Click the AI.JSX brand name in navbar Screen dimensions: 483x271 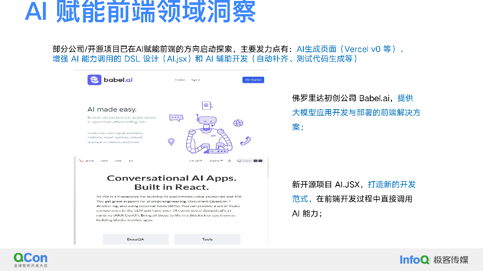pyautogui.click(x=90, y=161)
